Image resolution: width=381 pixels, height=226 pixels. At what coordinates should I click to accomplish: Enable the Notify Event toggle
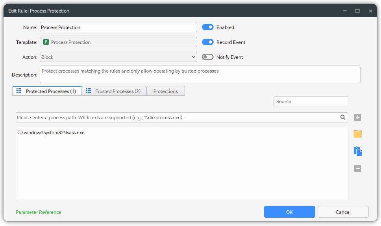[x=207, y=57]
